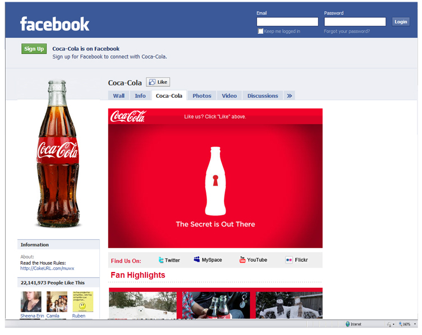This screenshot has width=422, height=335.
Task: Open the snowmen fan photo
Action: [x=289, y=305]
